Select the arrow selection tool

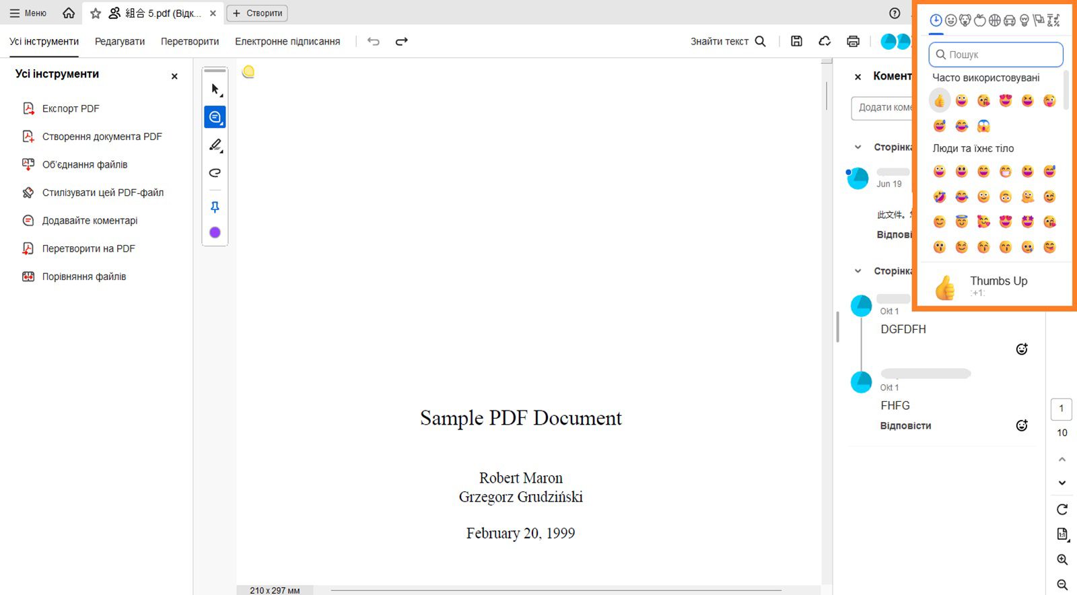click(215, 89)
